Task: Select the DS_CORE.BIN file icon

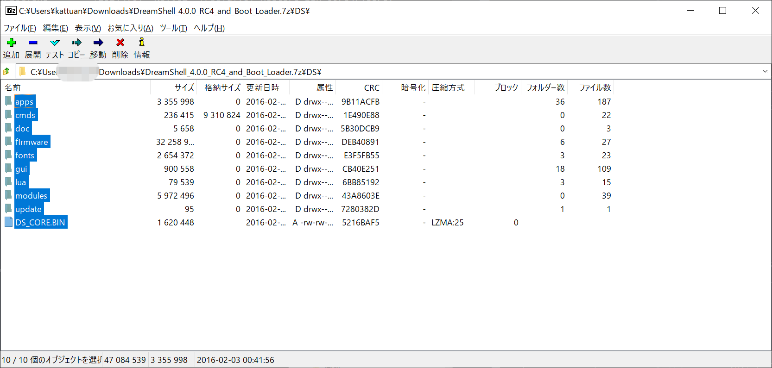Action: coord(8,222)
